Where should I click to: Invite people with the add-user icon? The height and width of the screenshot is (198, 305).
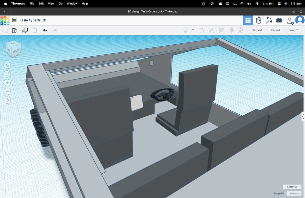[x=290, y=21]
